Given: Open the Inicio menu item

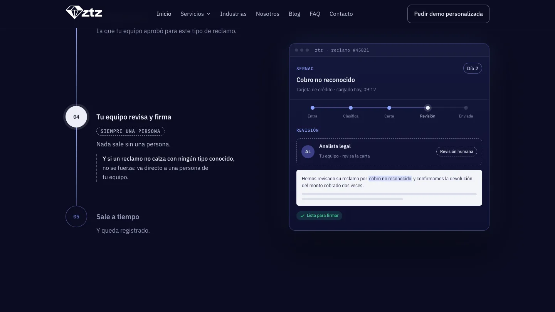Looking at the screenshot, I should pyautogui.click(x=164, y=14).
